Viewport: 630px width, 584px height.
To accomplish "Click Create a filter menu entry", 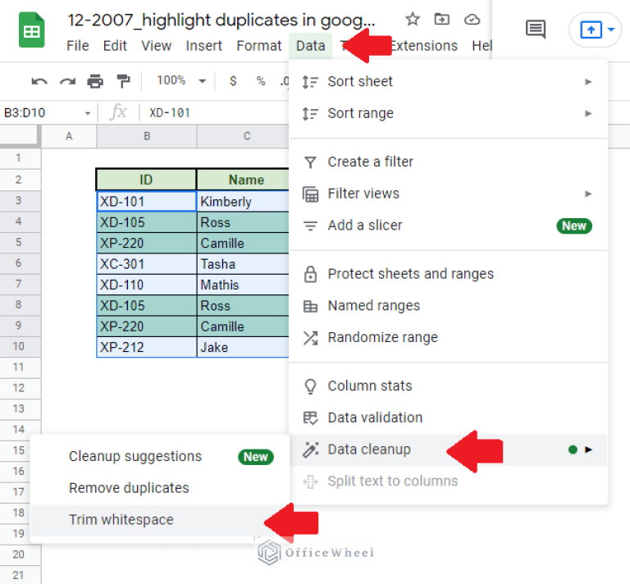I will coord(370,162).
